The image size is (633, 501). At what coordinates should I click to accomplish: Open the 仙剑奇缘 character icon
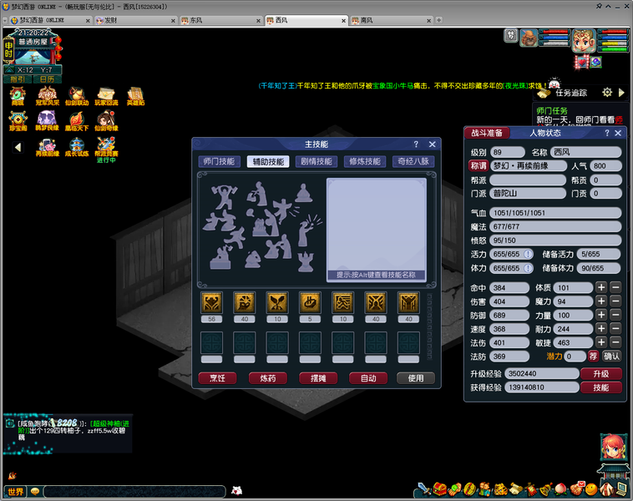106,121
